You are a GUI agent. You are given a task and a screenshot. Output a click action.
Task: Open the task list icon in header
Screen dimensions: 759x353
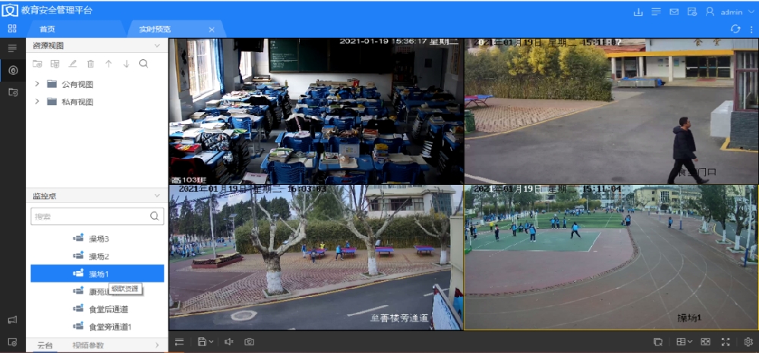tap(656, 11)
